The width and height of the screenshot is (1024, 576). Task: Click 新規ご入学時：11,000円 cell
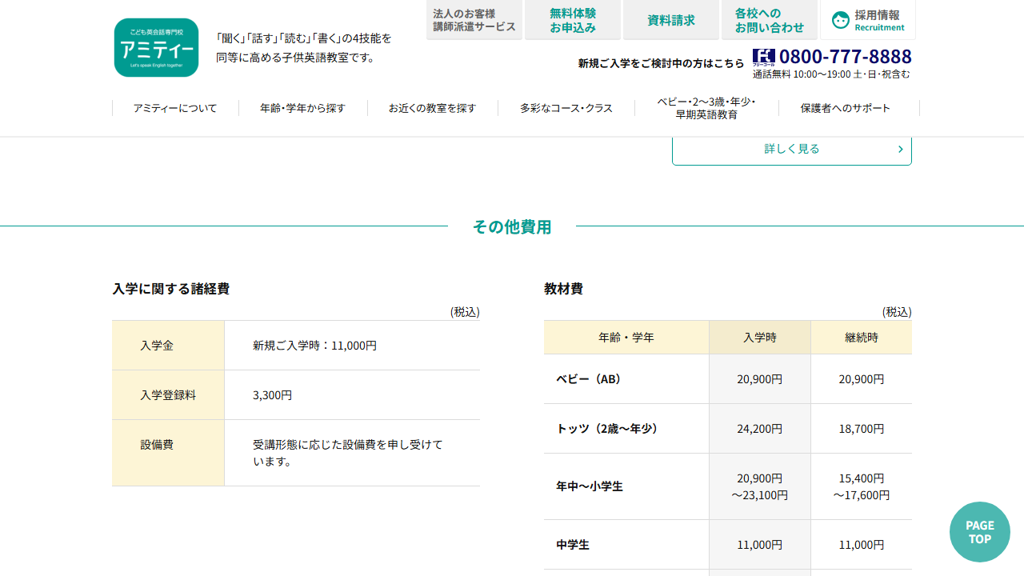(x=352, y=346)
